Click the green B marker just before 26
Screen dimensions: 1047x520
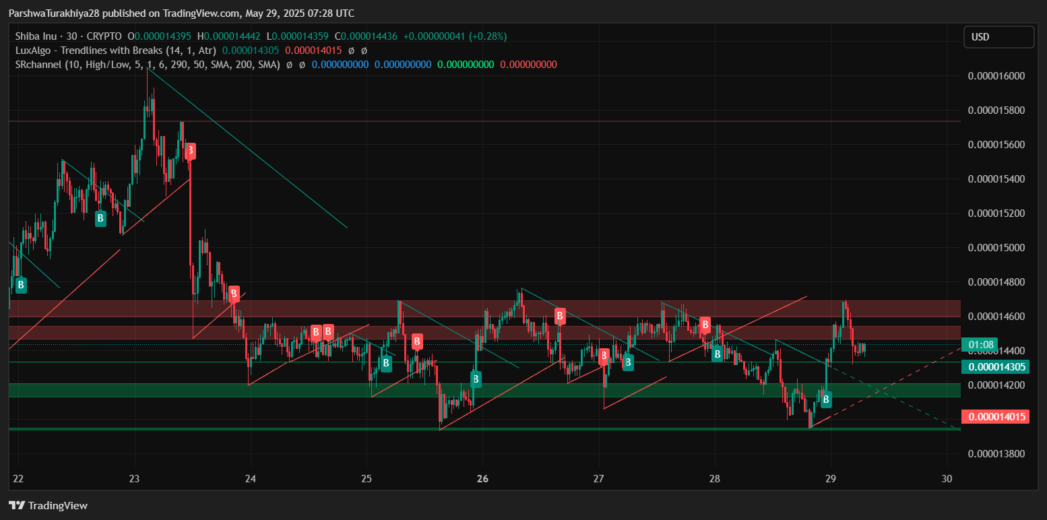(476, 379)
